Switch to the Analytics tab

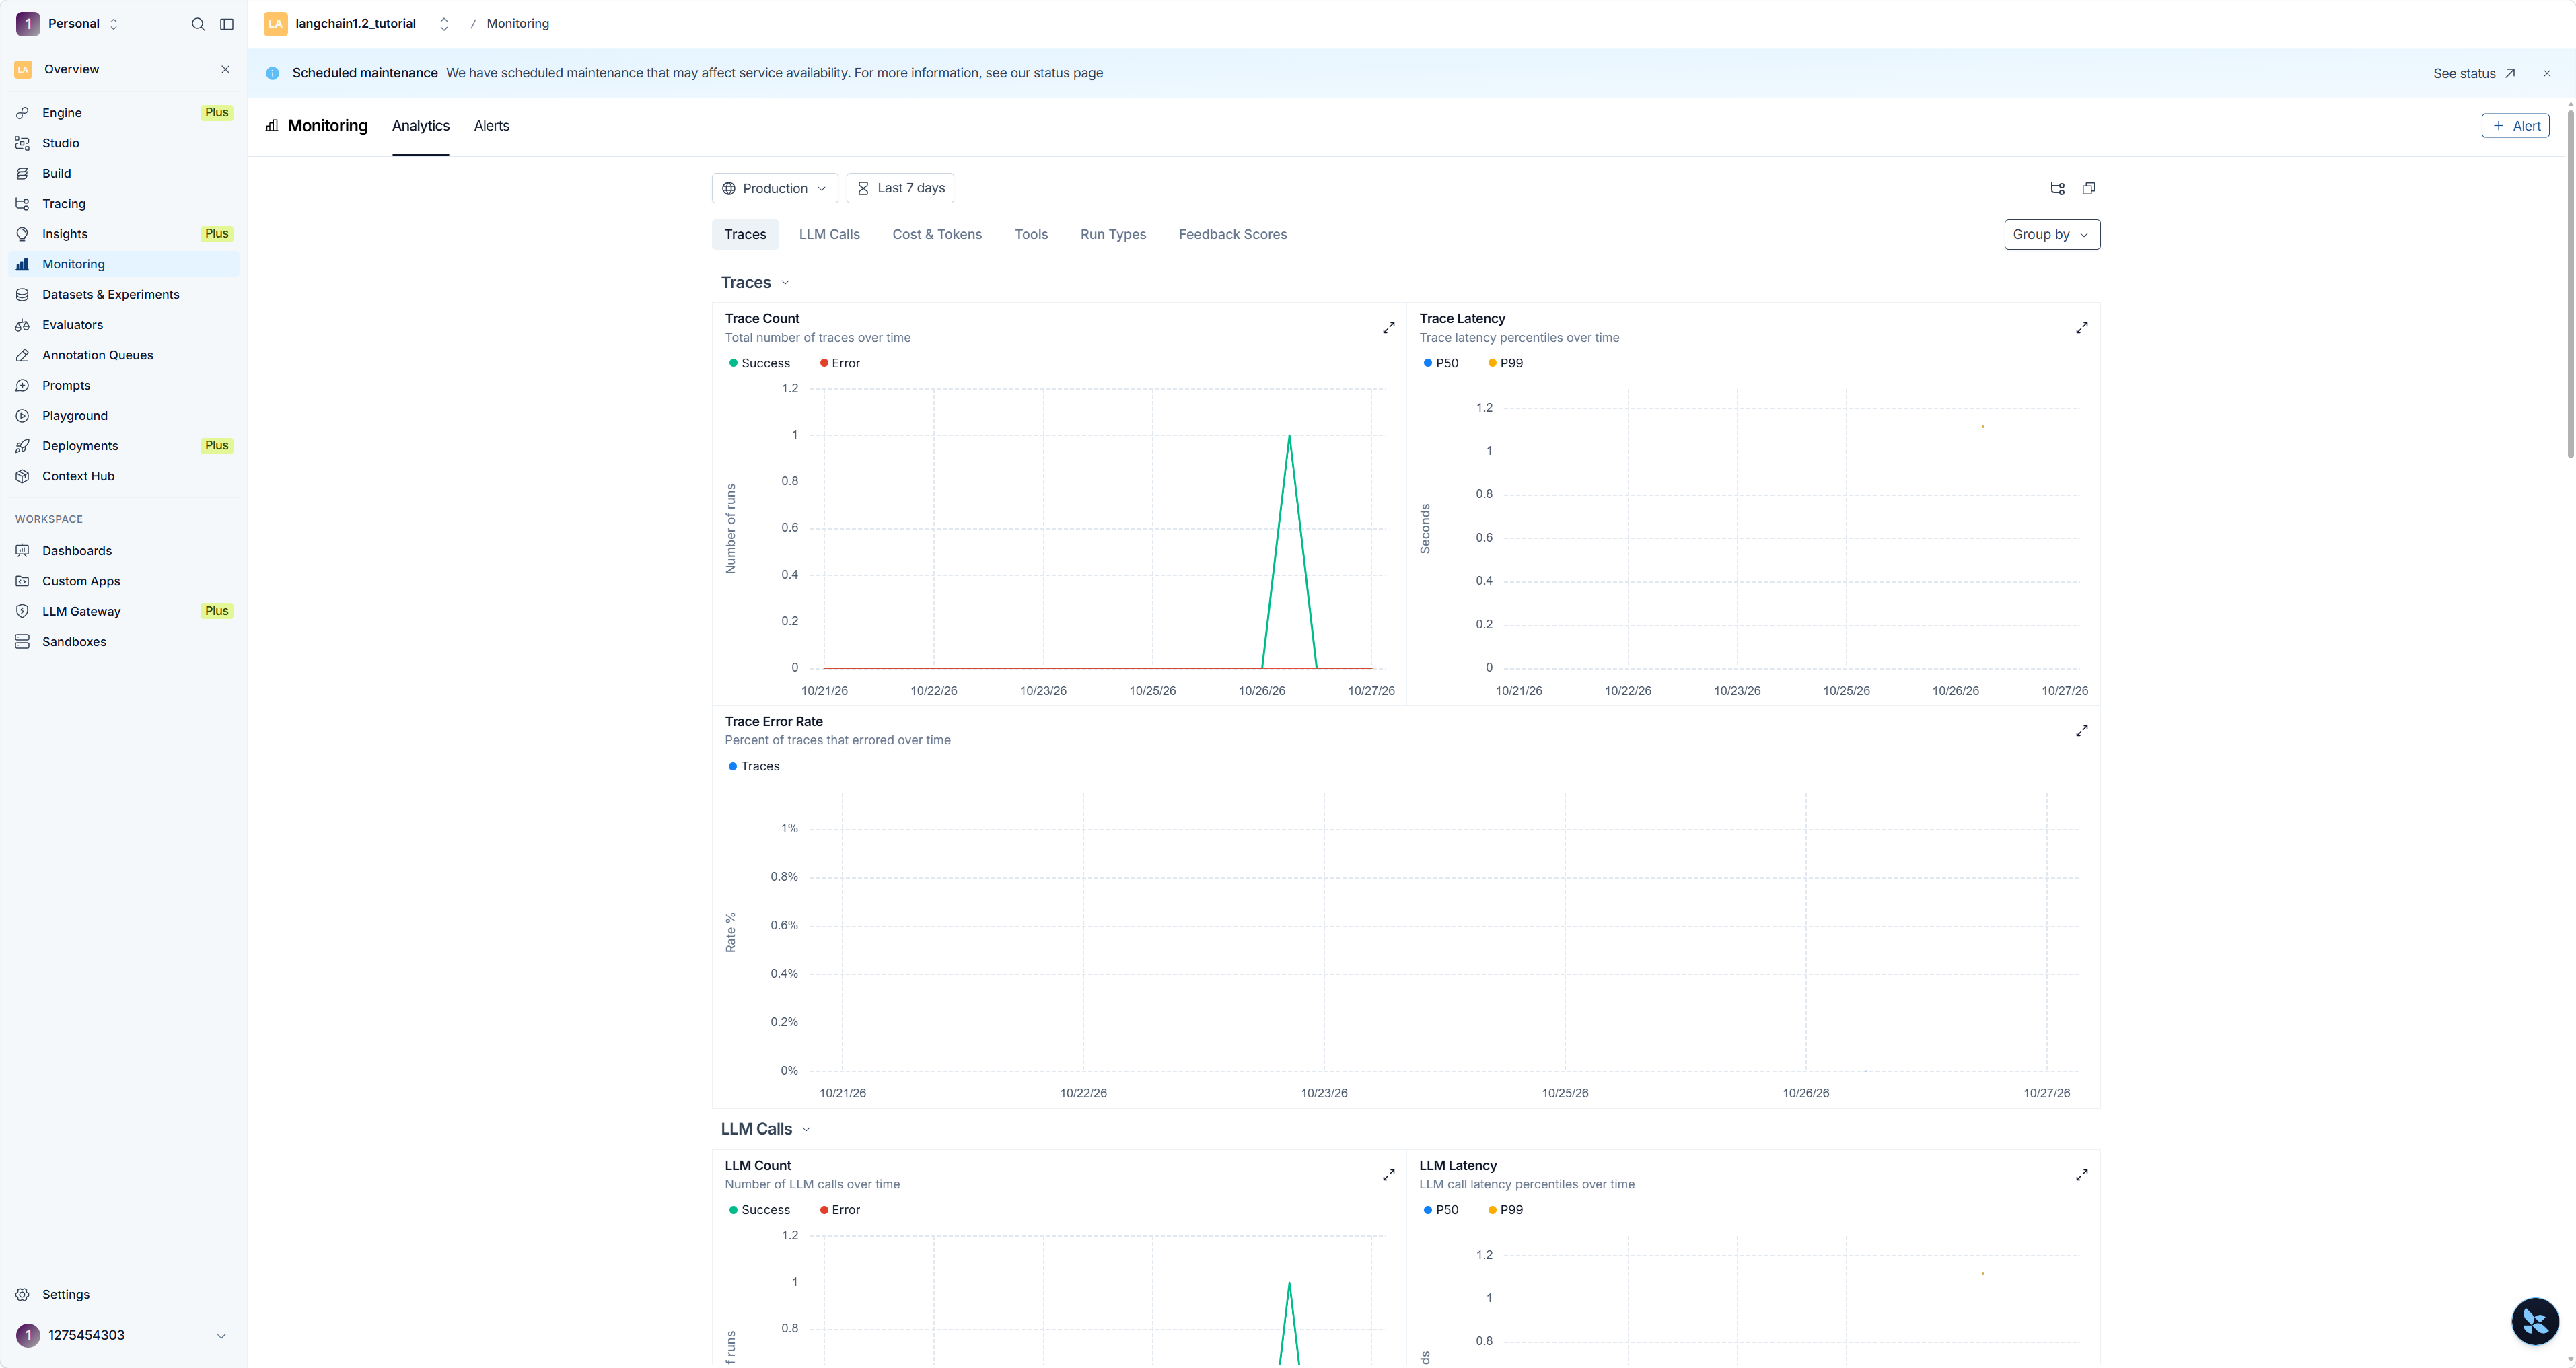click(x=421, y=126)
